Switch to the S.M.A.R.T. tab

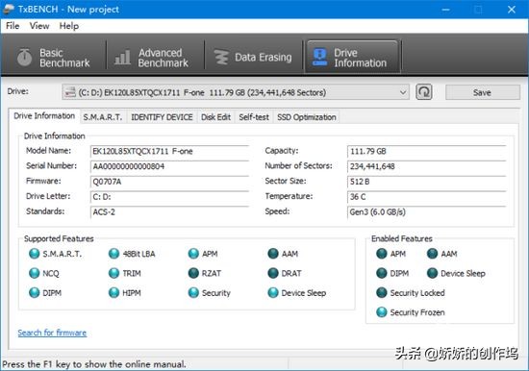pos(103,117)
